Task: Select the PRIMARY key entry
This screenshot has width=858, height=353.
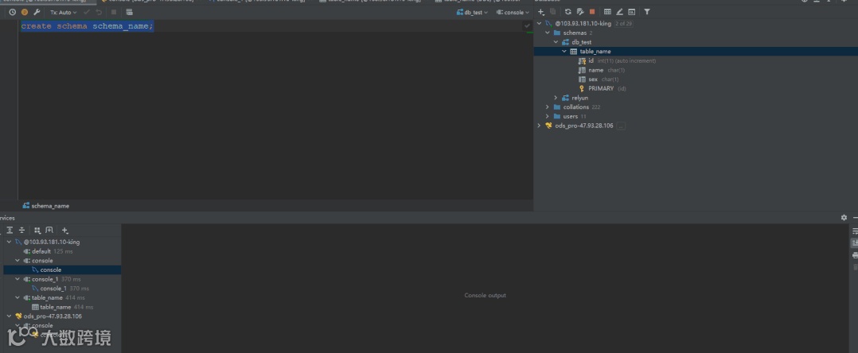Action: click(x=602, y=88)
